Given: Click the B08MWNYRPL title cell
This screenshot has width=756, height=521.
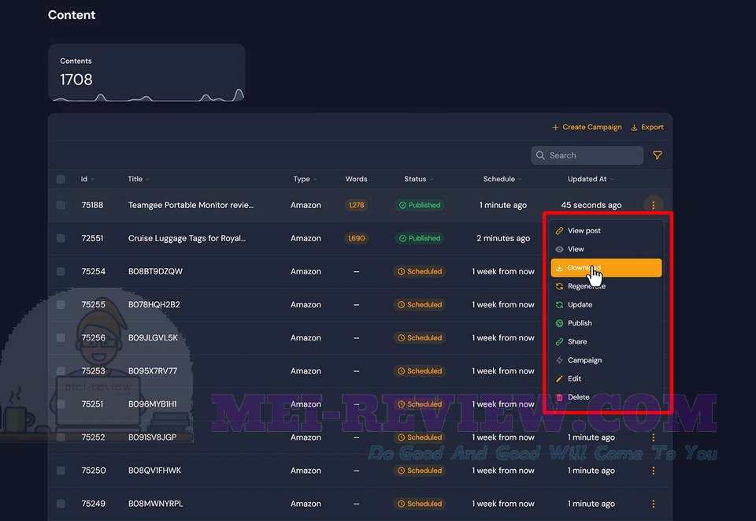Looking at the screenshot, I should pos(155,504).
